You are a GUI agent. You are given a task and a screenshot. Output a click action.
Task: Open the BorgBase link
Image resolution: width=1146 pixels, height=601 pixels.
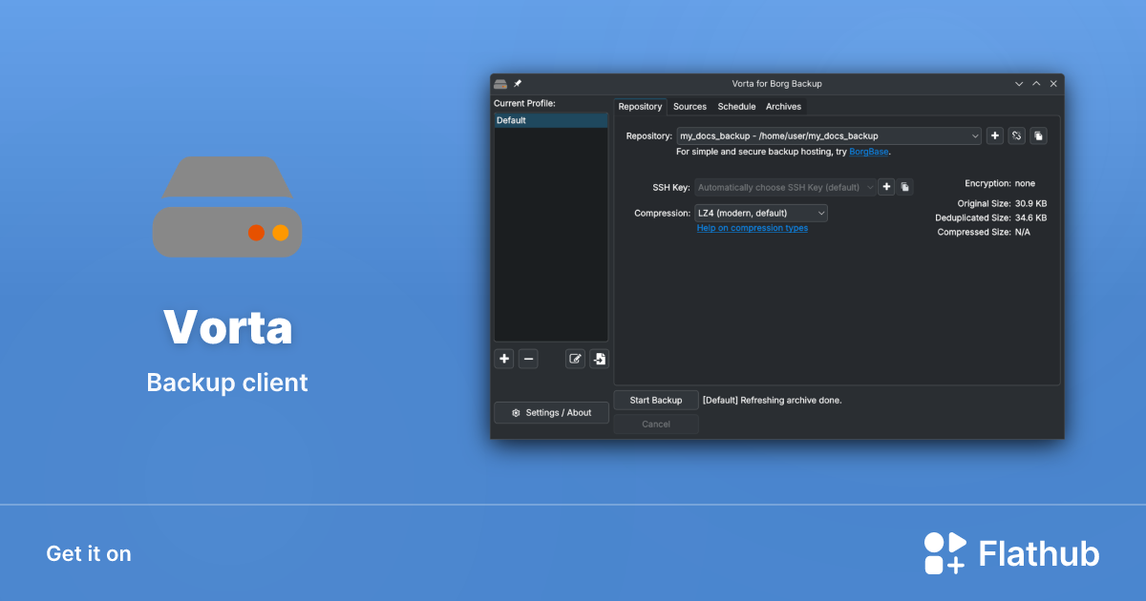point(868,151)
